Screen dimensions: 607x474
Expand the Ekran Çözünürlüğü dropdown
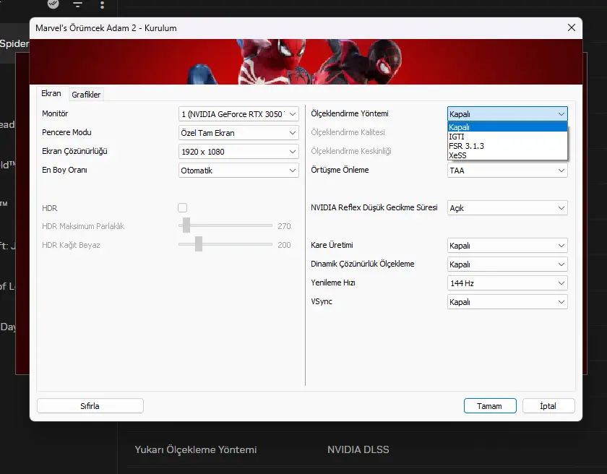point(238,152)
